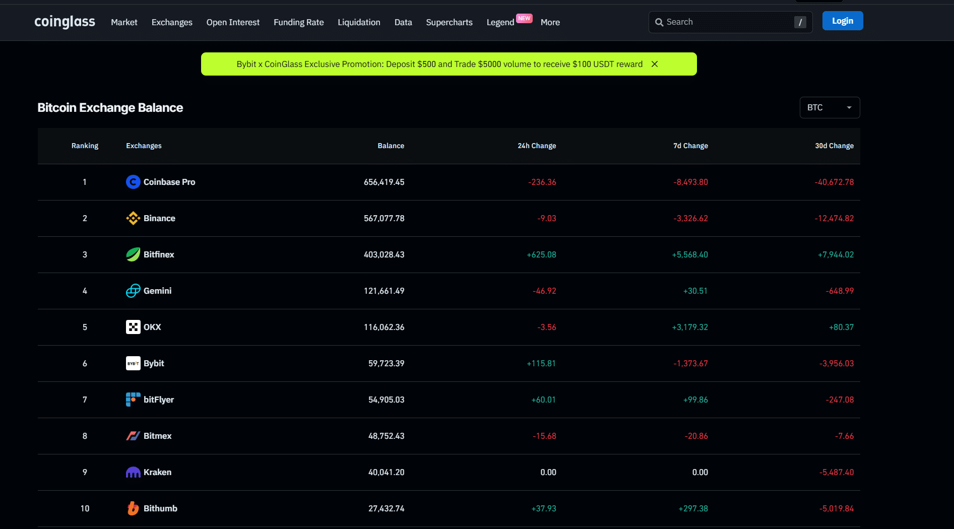Go to coinglass home via logo
Screen dimensions: 954x529
tap(65, 22)
